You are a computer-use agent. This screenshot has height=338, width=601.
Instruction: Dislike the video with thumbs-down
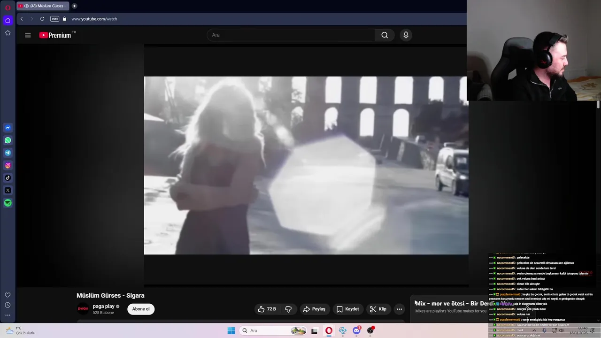[x=288, y=309]
